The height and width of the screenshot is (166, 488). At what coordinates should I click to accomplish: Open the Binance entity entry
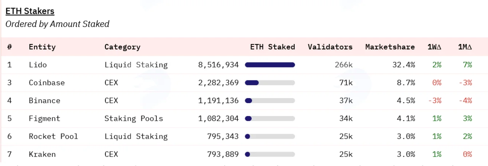coord(45,100)
